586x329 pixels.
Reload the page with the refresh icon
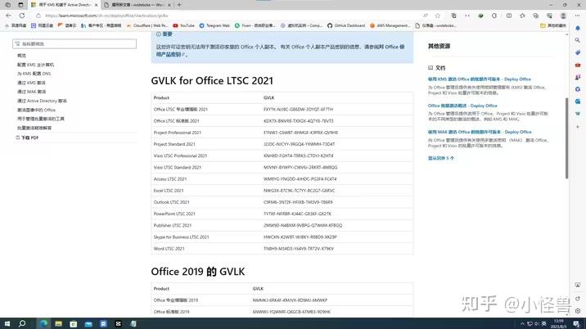(x=22, y=16)
